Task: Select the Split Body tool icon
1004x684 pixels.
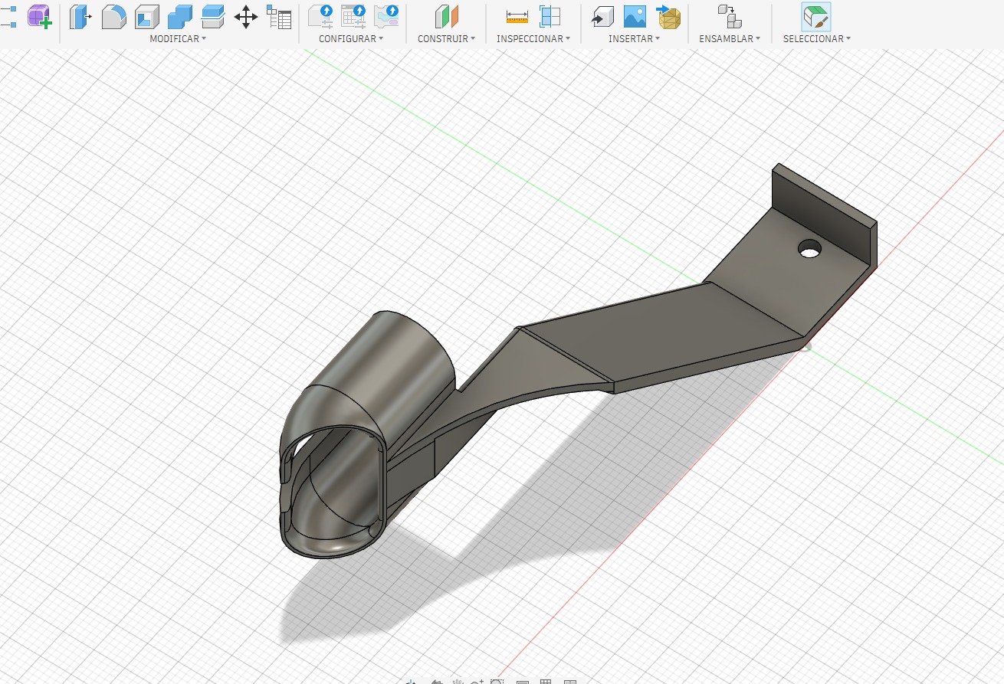Action: click(212, 16)
